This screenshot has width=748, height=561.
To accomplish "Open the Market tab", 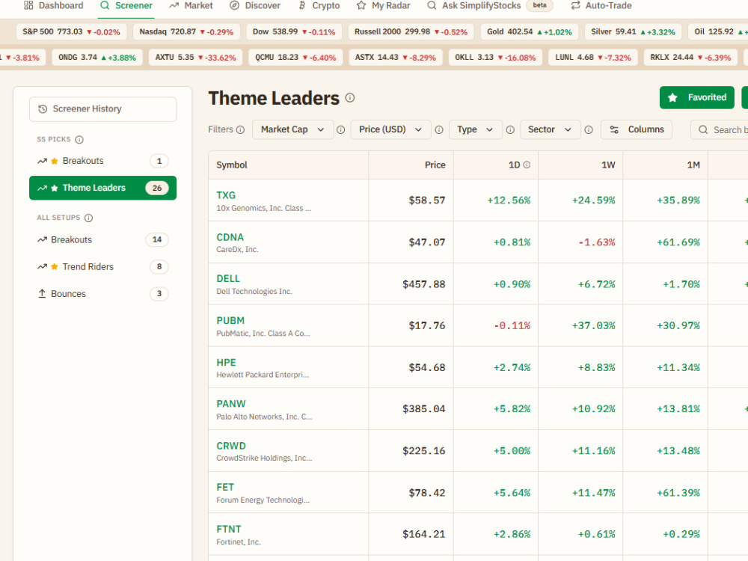I will pyautogui.click(x=191, y=6).
